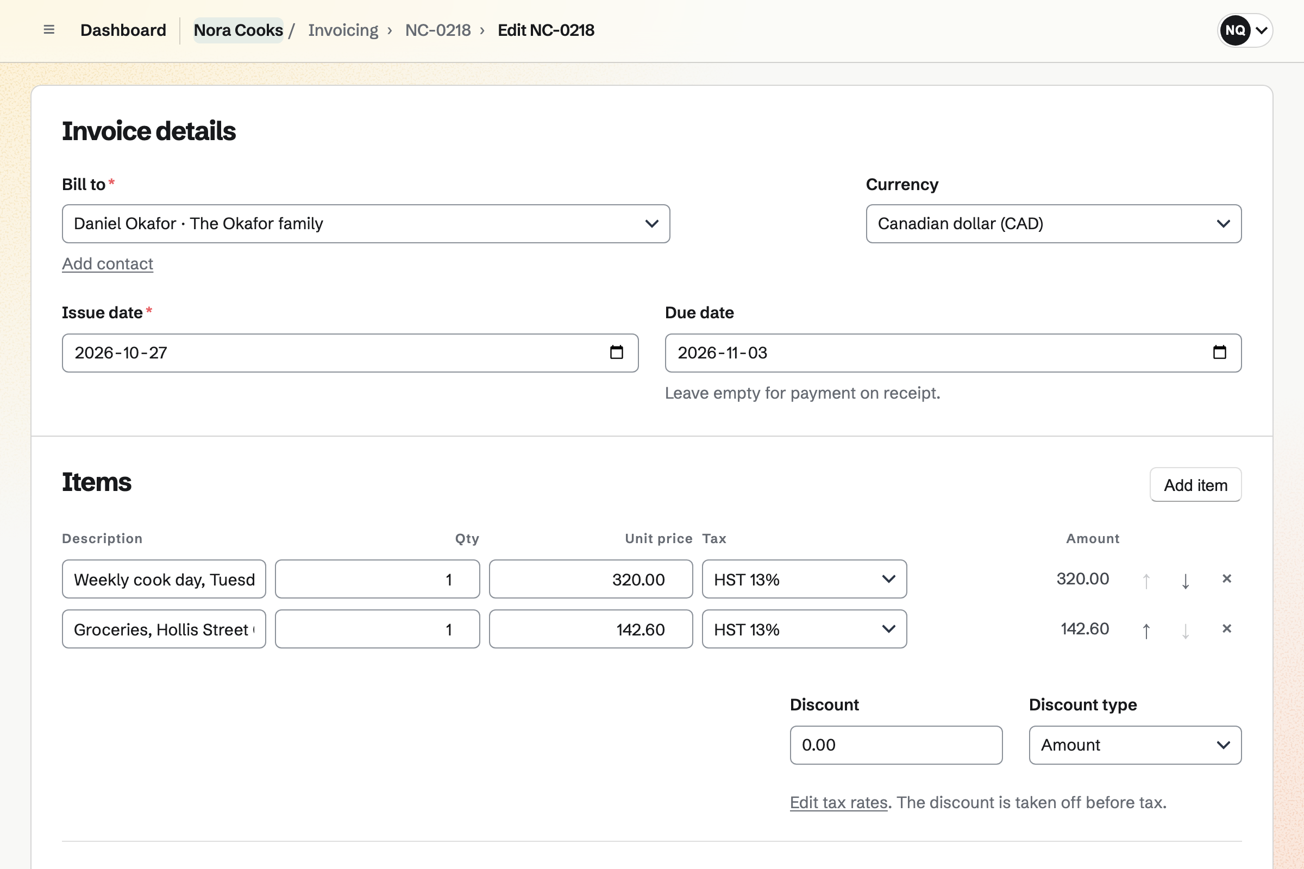Click the Items section heading
1304x869 pixels.
[x=97, y=482]
